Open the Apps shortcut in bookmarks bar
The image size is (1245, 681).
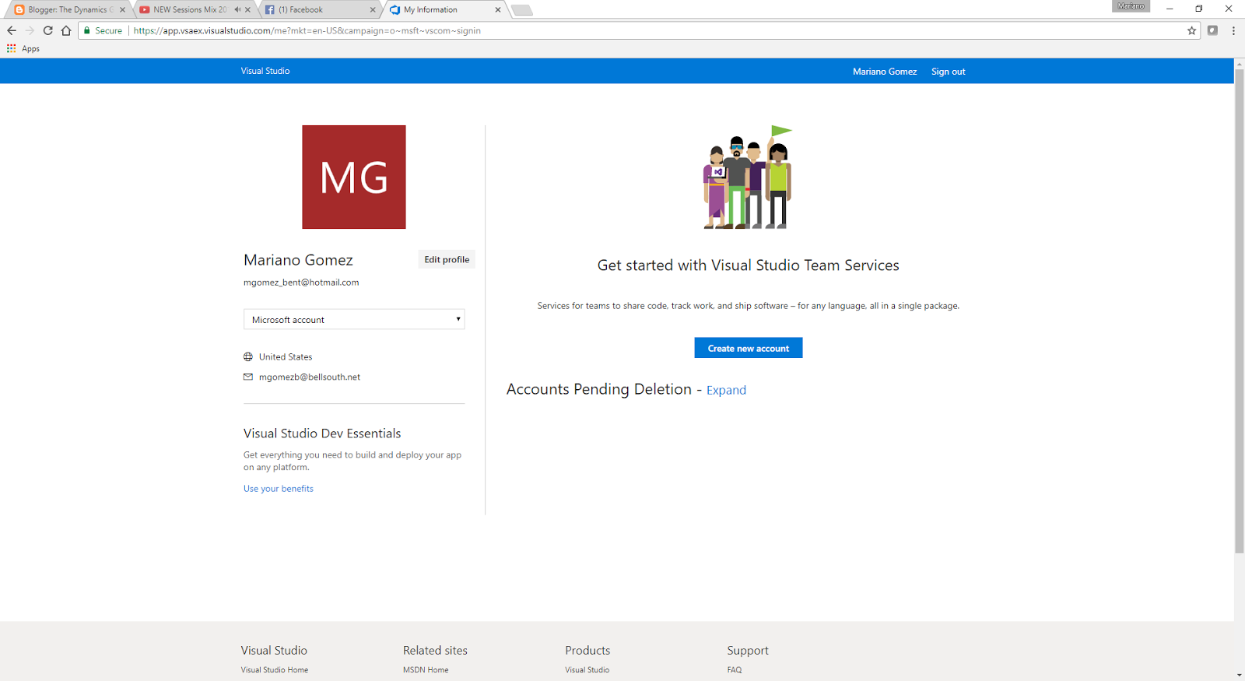23,48
